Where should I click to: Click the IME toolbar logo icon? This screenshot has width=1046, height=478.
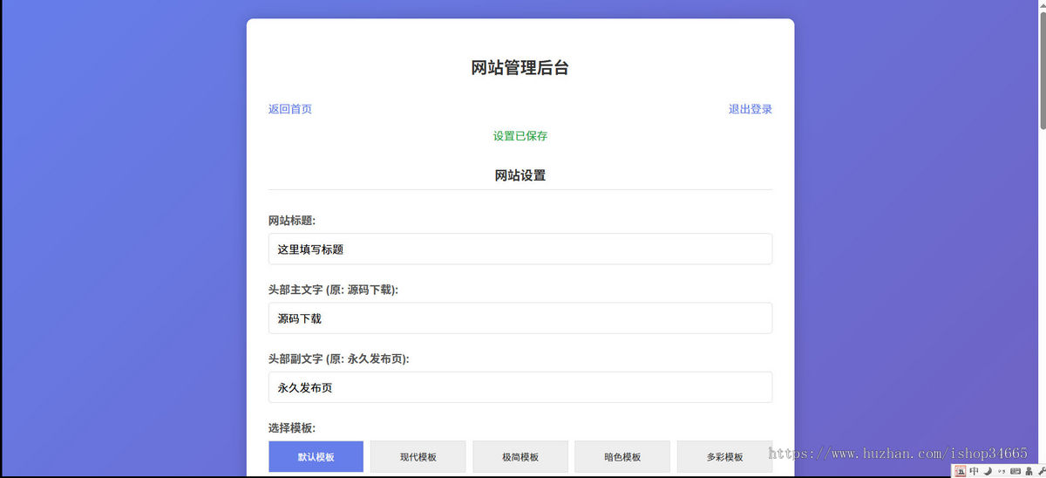coord(961,471)
